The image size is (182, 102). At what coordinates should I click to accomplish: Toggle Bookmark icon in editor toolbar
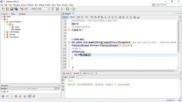pos(116,17)
